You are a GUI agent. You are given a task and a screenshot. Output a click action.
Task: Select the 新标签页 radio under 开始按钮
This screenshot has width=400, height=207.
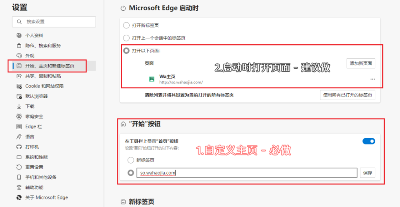tap(131, 160)
